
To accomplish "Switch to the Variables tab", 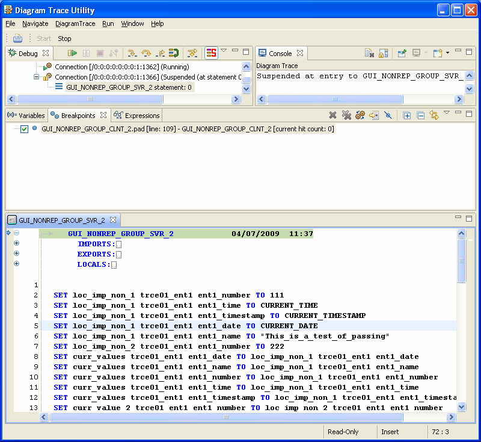I will coord(26,116).
